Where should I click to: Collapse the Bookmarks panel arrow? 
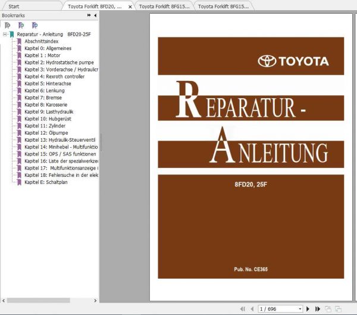click(x=95, y=15)
